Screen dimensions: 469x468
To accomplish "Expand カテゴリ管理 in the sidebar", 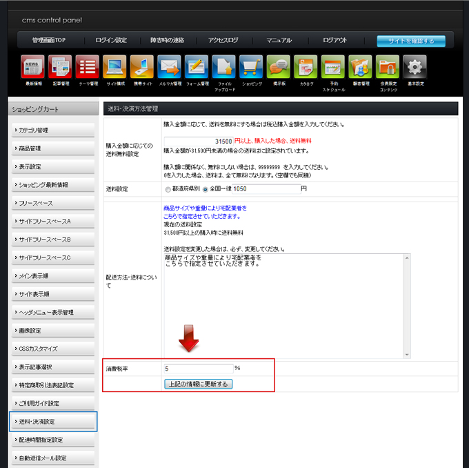I will point(53,130).
